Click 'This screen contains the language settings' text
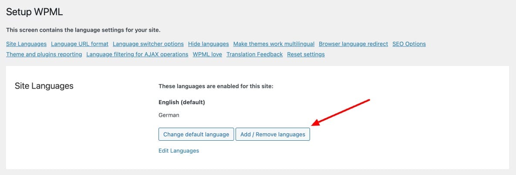This screenshot has width=516, height=175. coord(83,30)
